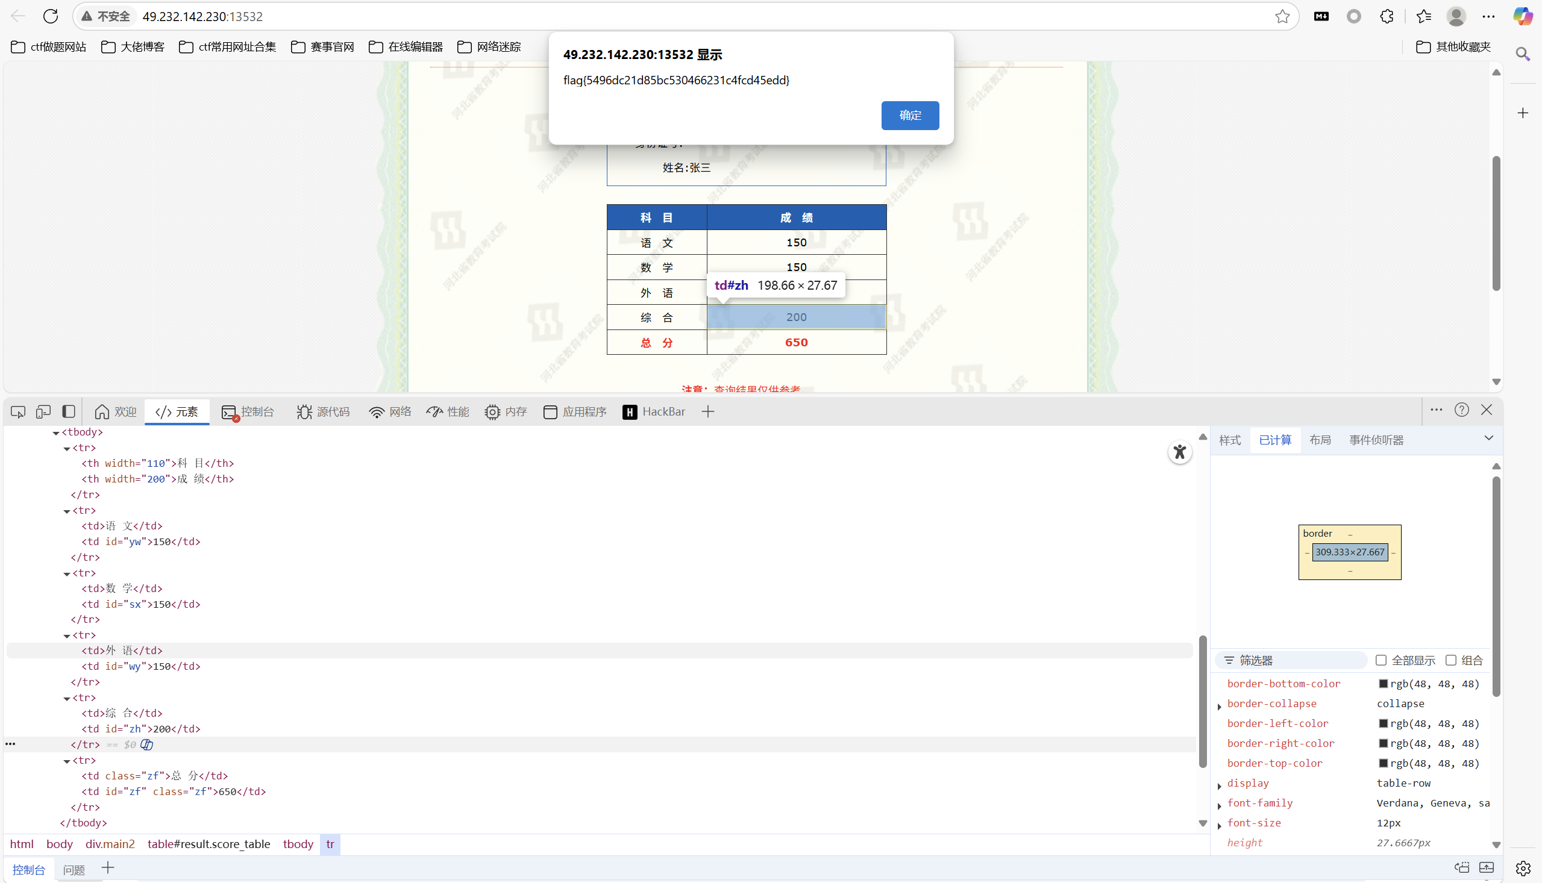
Task: Expand the font-family computed property
Action: (x=1219, y=806)
